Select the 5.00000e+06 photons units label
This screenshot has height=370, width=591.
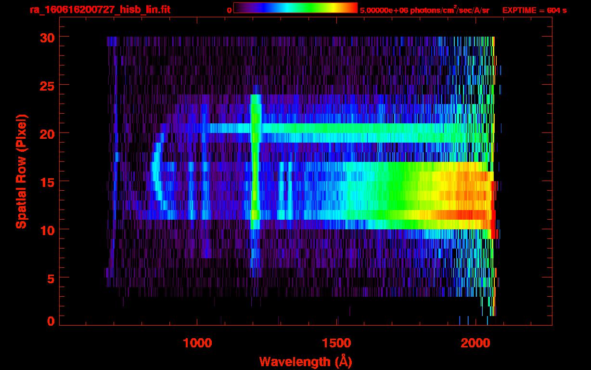(x=424, y=10)
